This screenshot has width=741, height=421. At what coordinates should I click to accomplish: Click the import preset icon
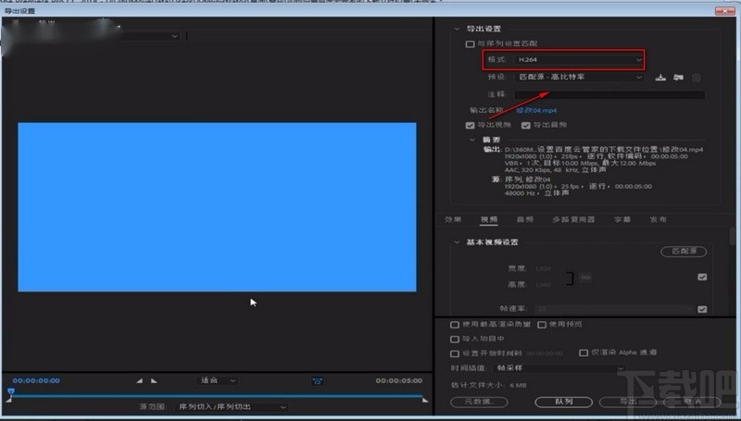(x=678, y=78)
